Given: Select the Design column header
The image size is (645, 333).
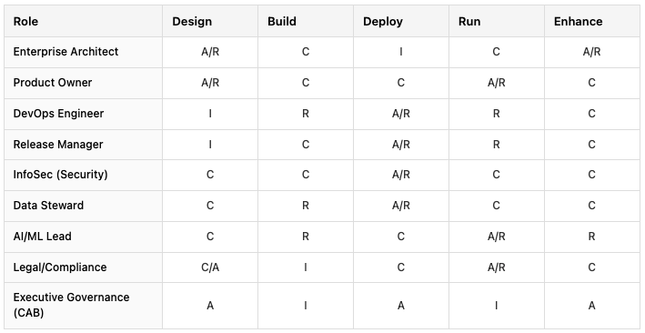Looking at the screenshot, I should 192,22.
